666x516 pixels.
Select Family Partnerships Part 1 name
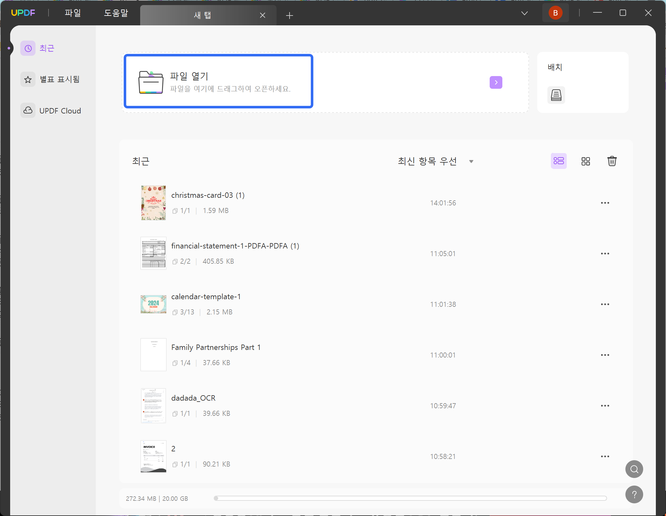[x=216, y=347]
